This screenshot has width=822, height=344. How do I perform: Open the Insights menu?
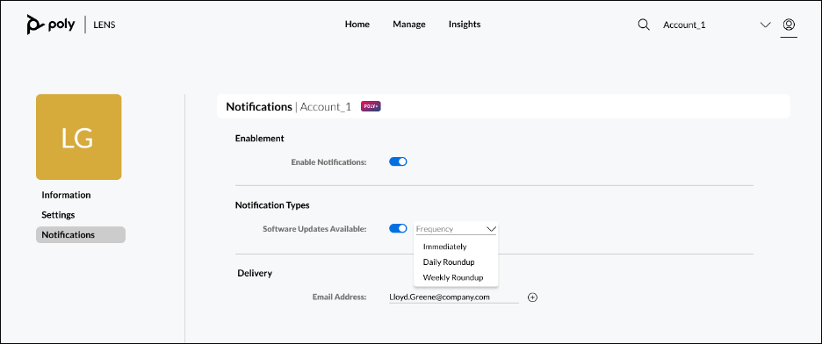465,24
